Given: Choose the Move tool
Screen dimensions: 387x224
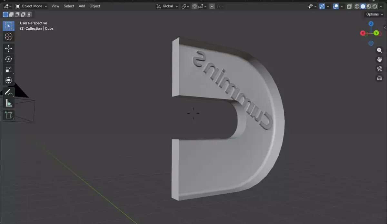Looking at the screenshot, I should (9, 48).
